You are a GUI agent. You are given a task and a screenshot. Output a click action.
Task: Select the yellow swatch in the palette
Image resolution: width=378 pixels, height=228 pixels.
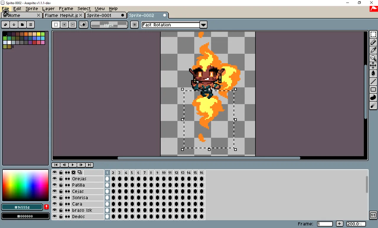point(39,34)
